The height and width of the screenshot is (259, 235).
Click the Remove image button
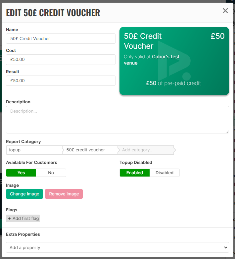tap(64, 194)
